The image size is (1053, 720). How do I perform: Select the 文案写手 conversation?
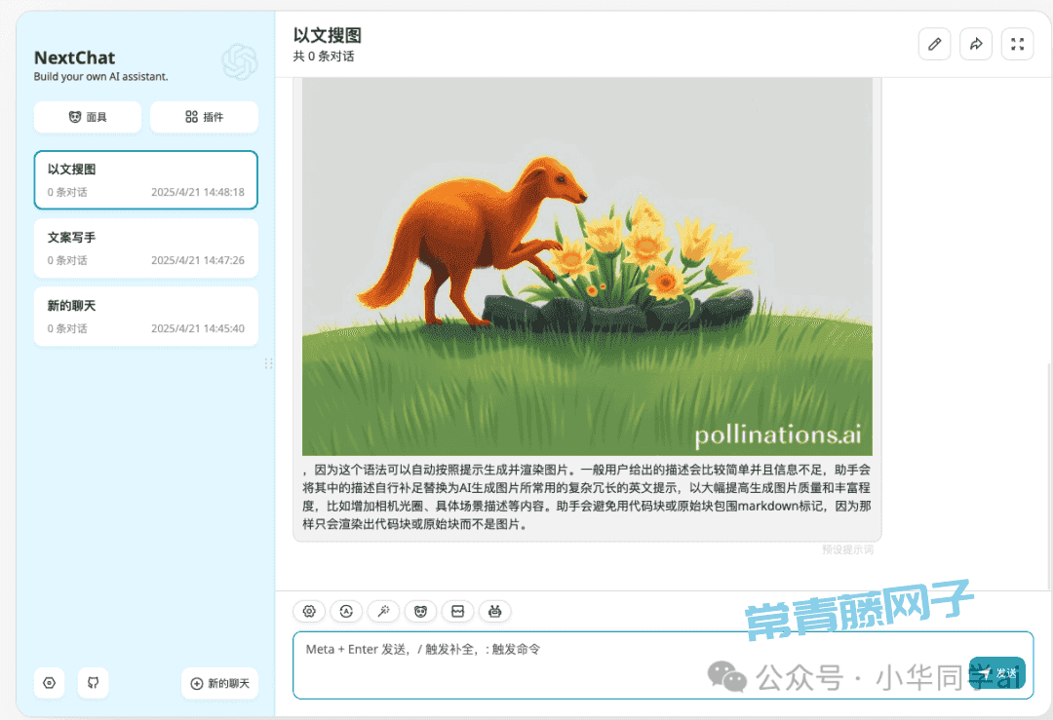[145, 248]
